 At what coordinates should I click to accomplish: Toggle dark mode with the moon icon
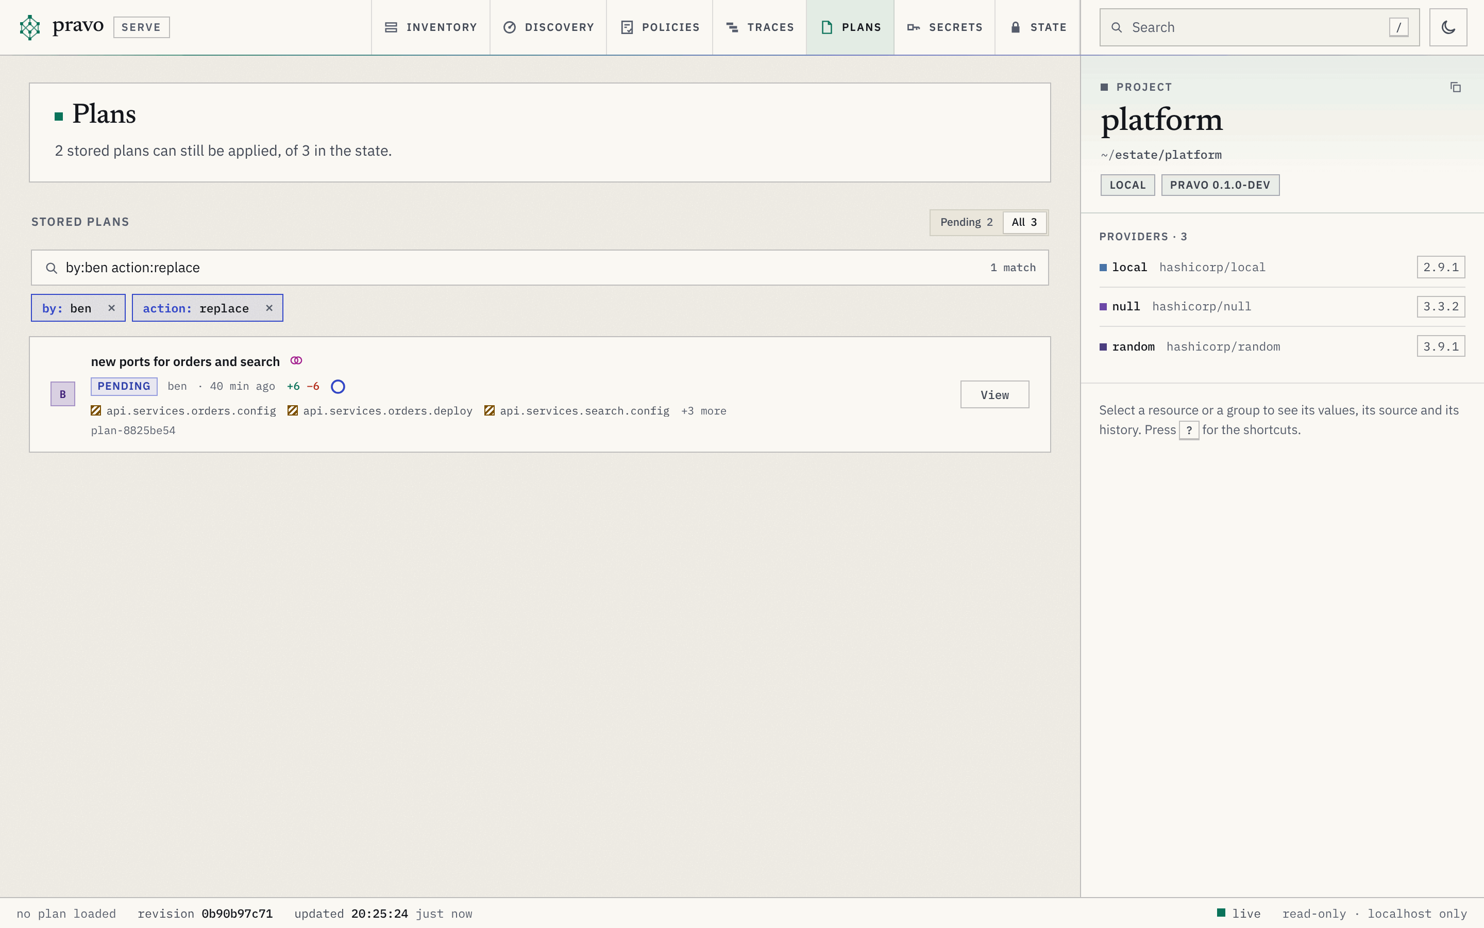[x=1448, y=27]
